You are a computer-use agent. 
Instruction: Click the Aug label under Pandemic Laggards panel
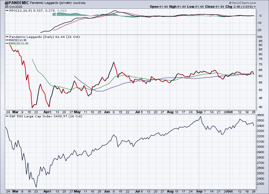[170, 112]
